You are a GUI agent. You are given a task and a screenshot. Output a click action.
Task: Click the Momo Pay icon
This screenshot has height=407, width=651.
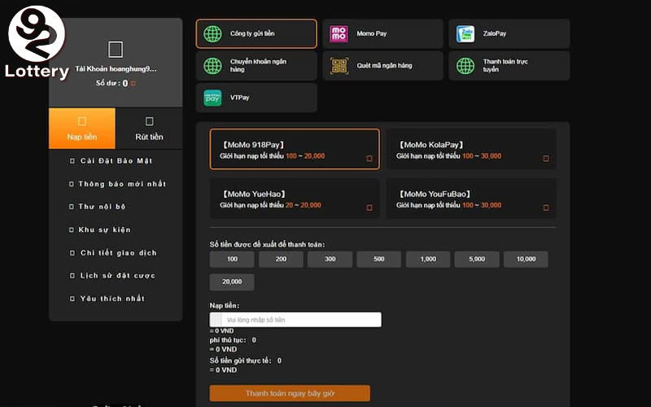(339, 34)
